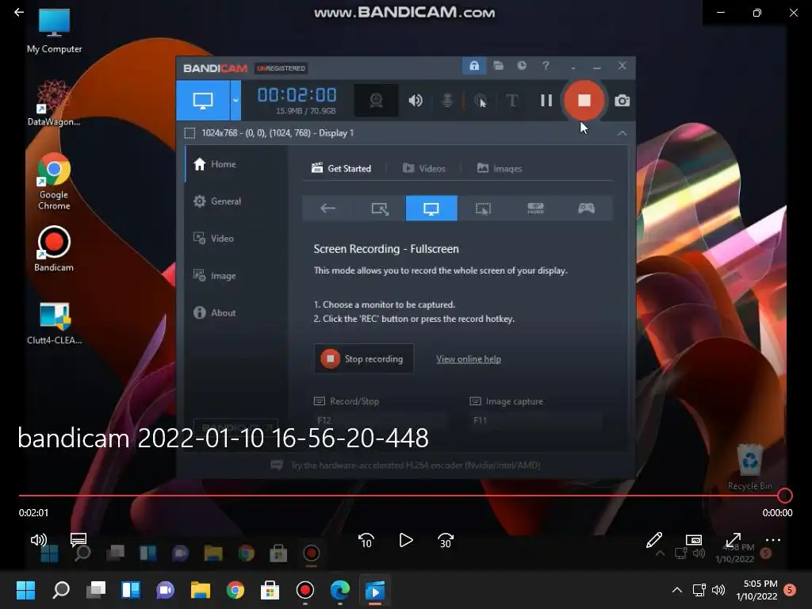Open File Explorer from the taskbar

(201, 590)
